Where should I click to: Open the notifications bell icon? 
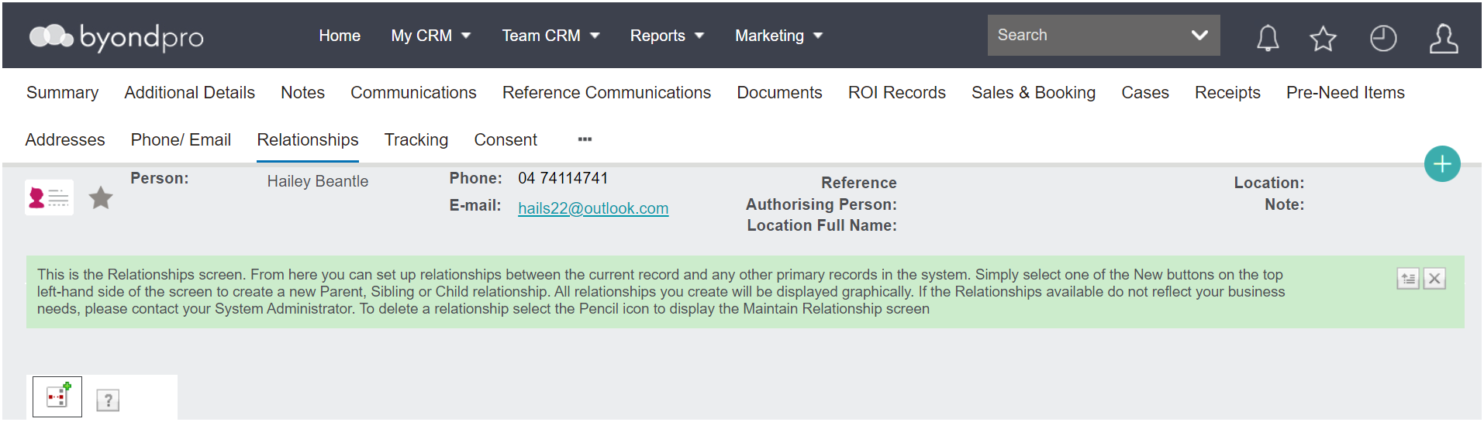click(x=1268, y=37)
